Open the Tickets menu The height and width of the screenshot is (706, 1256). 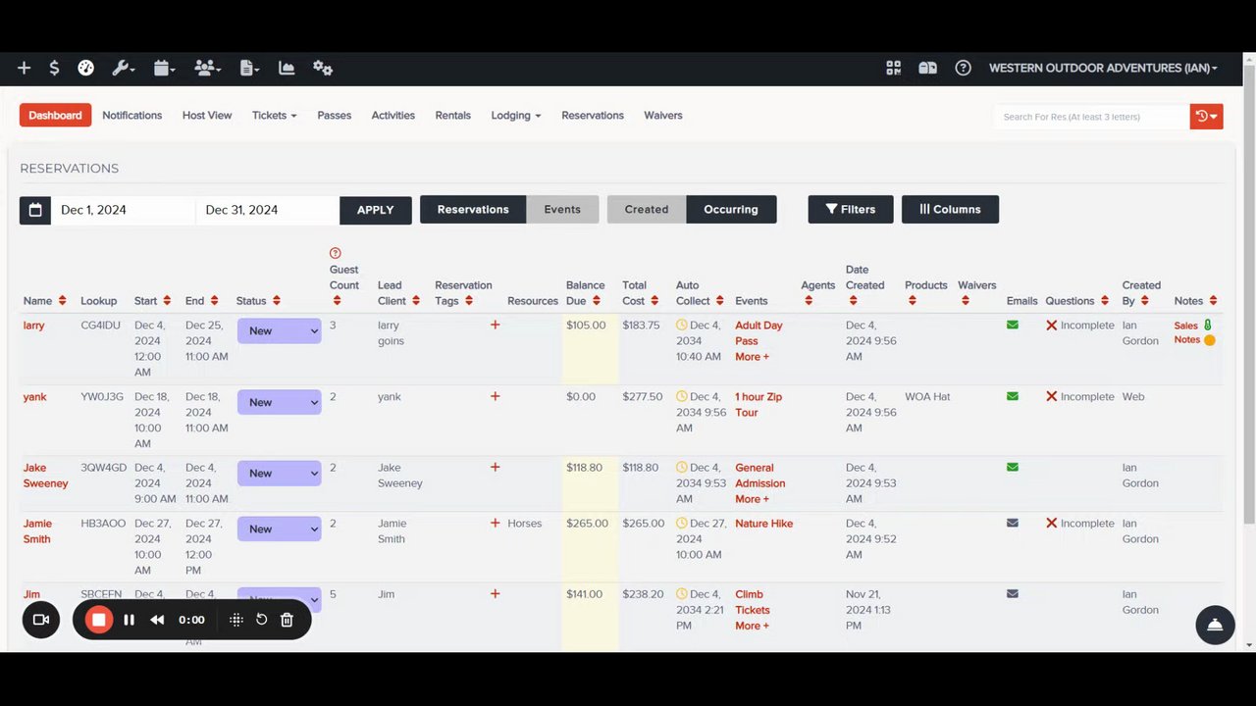tap(274, 116)
